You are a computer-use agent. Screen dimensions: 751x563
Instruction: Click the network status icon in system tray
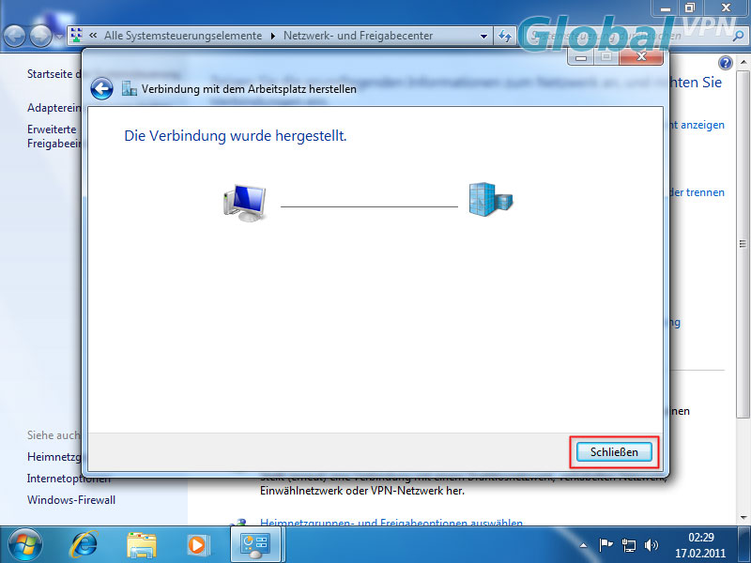(630, 544)
